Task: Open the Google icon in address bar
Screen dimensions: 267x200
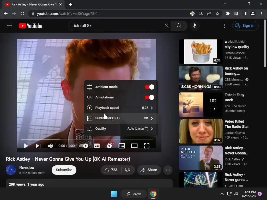Action: tap(192, 14)
